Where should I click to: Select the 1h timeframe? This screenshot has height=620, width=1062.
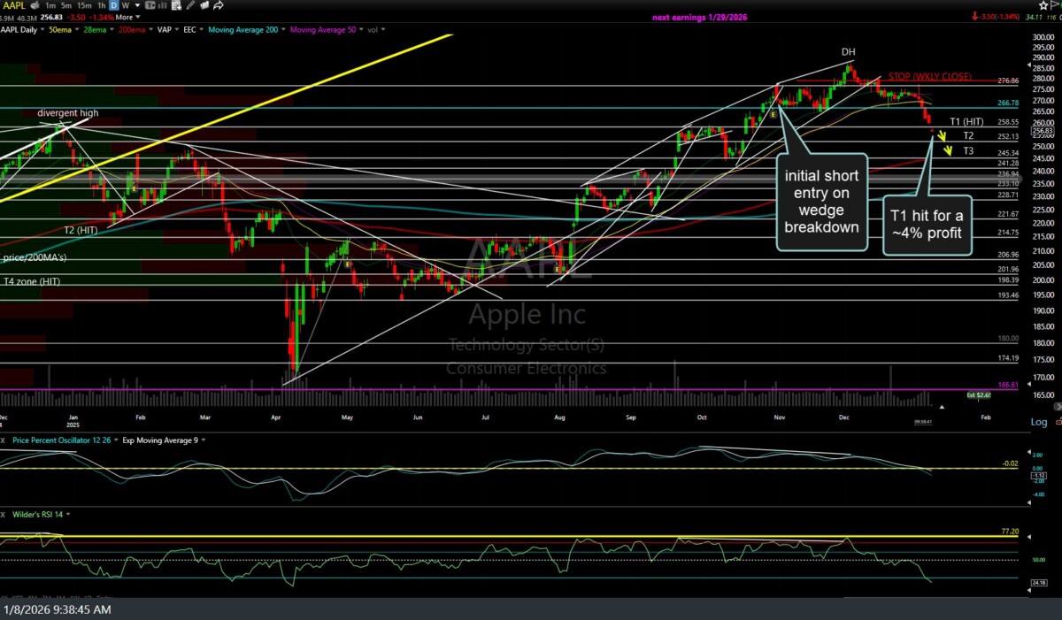point(101,5)
